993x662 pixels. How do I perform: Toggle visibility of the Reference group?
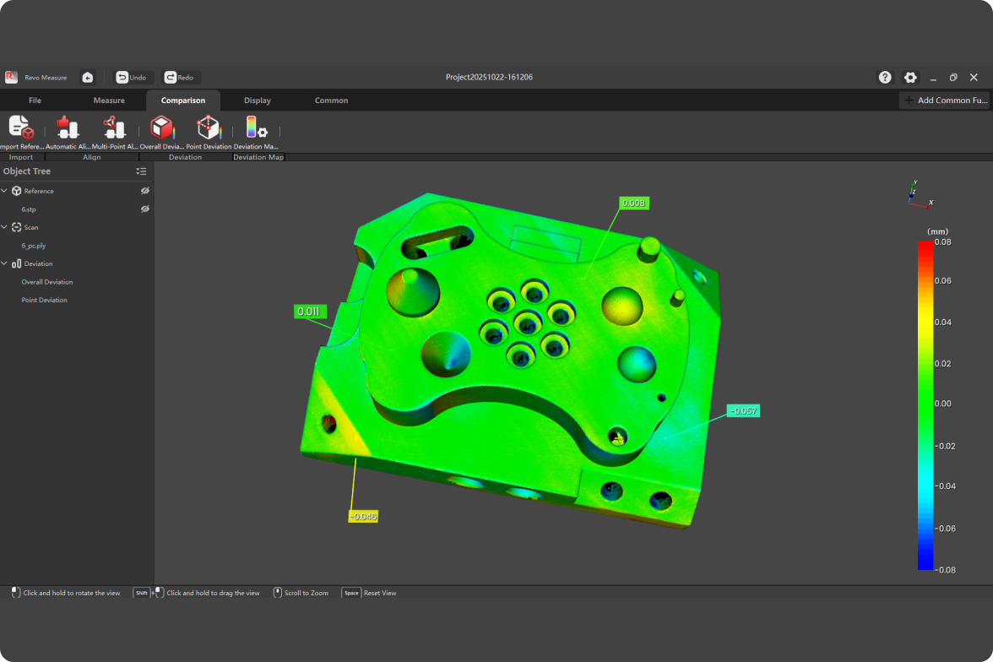pos(145,191)
